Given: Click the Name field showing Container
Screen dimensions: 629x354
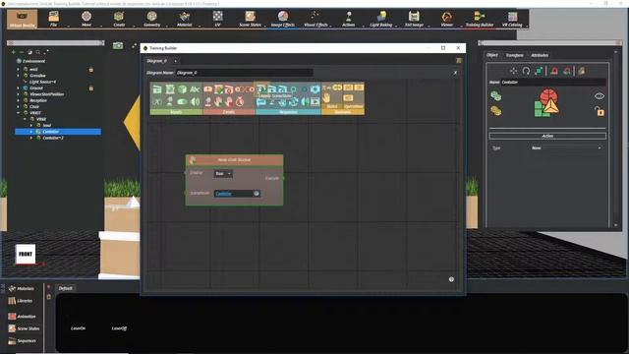Looking at the screenshot, I should point(553,83).
